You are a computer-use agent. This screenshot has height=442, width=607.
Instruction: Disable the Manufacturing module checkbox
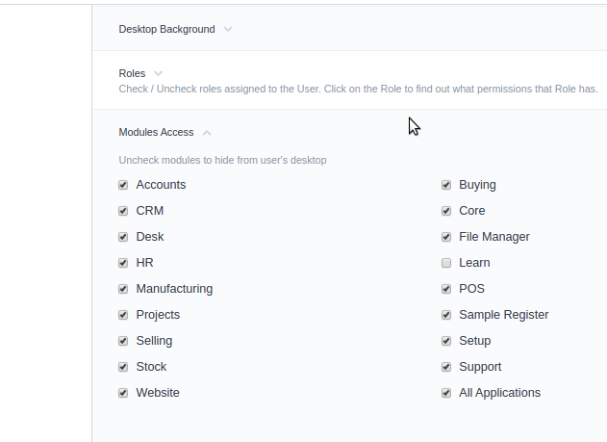point(123,289)
